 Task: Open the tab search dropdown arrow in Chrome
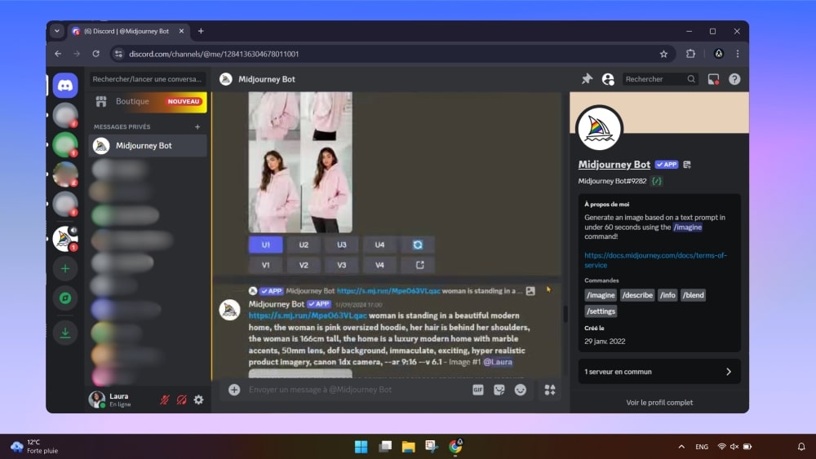pos(57,31)
